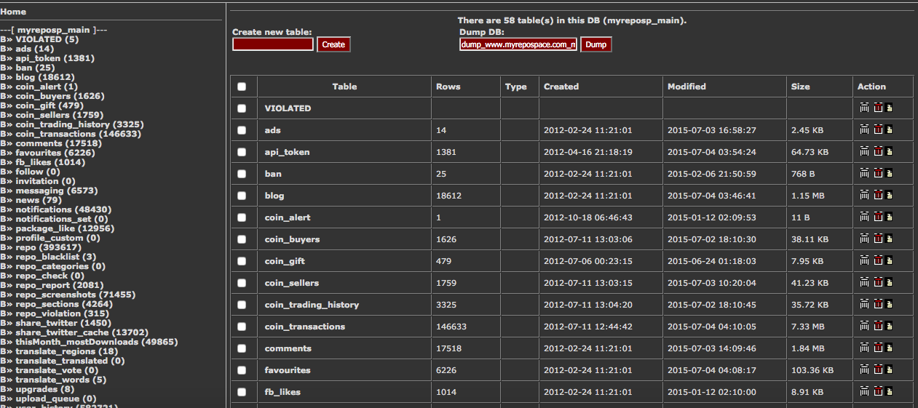Click the white trash icon in VIOLATED row
This screenshot has height=408, width=918.
coord(864,108)
